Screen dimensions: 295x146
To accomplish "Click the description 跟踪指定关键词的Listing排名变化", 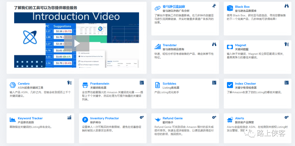I will click(x=31, y=127).
